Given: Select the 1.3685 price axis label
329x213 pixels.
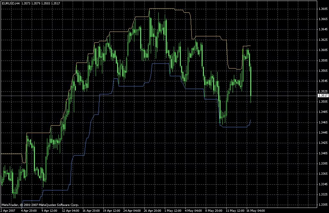Looking at the screenshot, I should (323, 9).
